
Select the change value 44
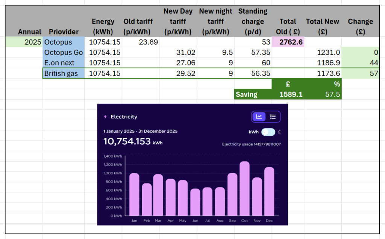pos(360,63)
